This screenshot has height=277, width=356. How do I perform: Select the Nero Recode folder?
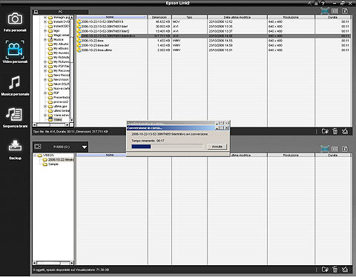pos(59,75)
